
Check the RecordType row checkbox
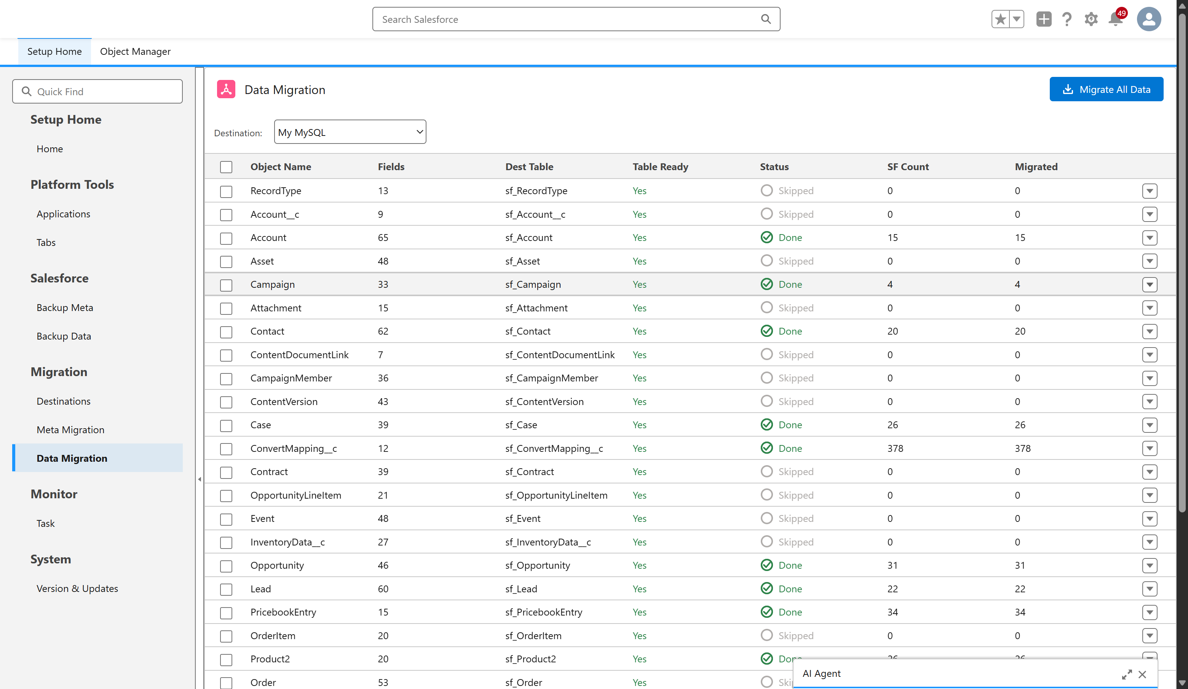click(226, 191)
